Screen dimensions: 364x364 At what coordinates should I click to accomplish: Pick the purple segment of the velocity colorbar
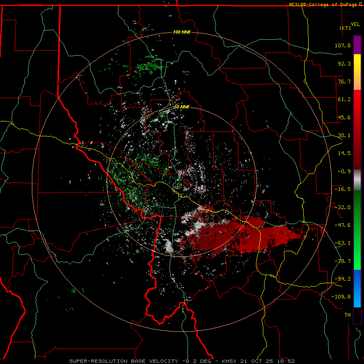[357, 45]
